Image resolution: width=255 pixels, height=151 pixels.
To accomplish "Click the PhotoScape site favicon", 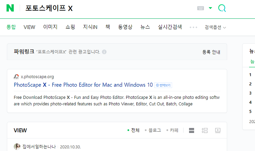I will tap(16, 77).
